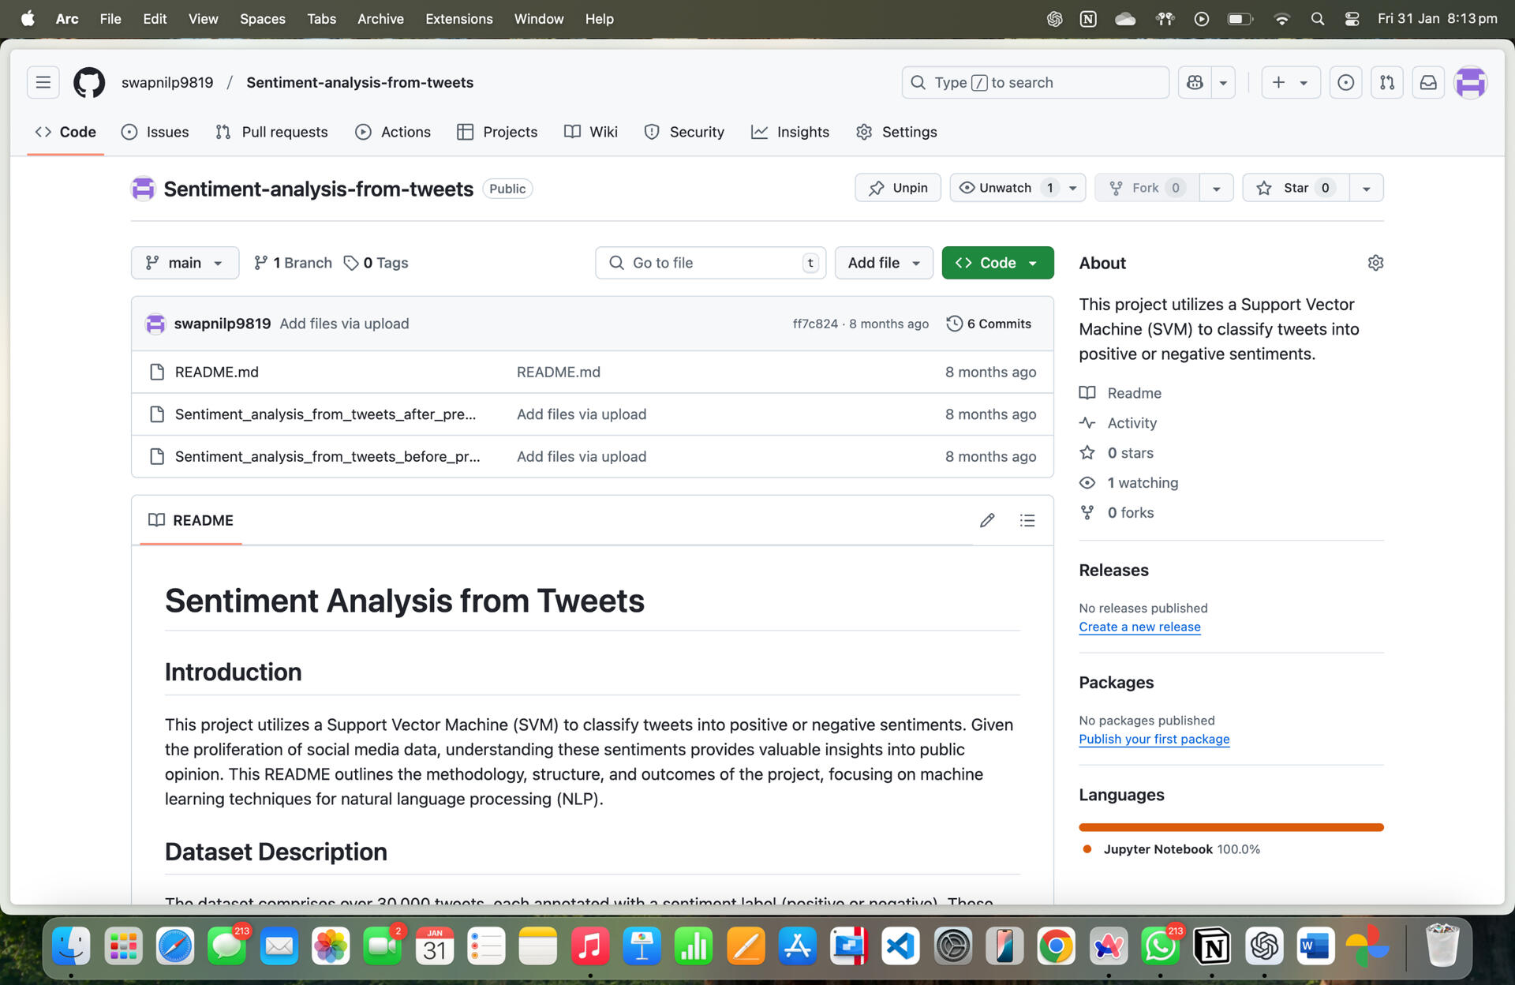Click the pull requests icon in header
1515x985 pixels.
pos(1386,82)
